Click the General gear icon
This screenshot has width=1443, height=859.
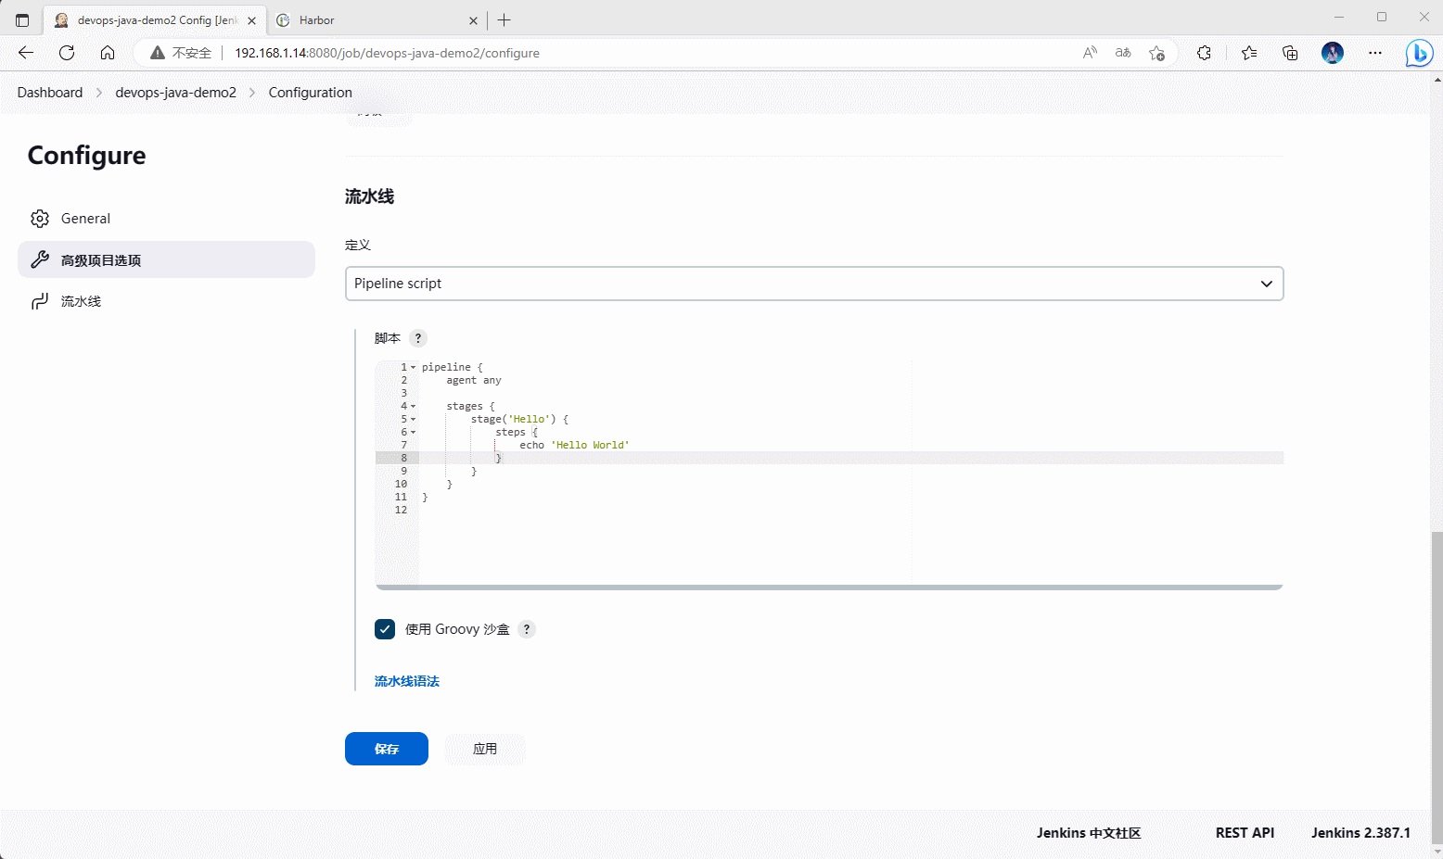pos(40,219)
